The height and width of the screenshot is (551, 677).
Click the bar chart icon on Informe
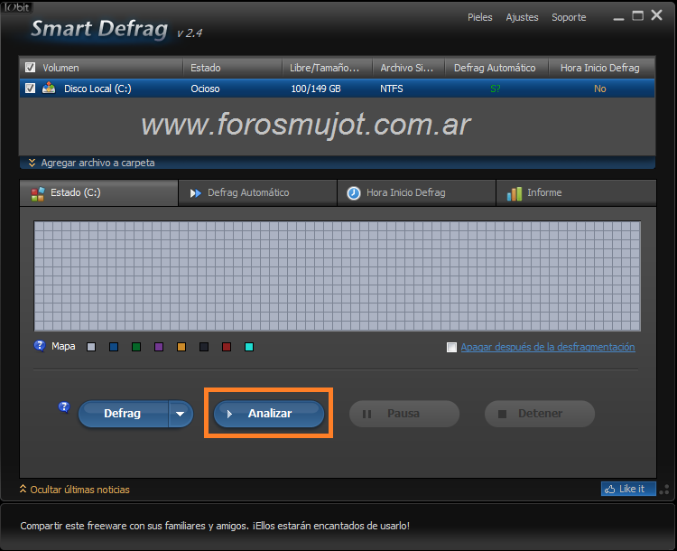point(515,192)
